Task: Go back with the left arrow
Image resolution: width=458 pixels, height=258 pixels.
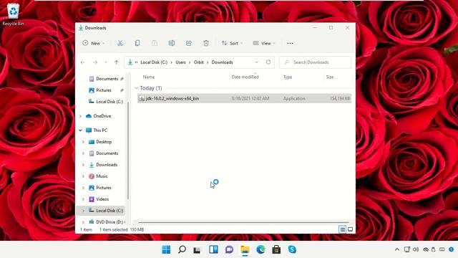Action: [83, 62]
